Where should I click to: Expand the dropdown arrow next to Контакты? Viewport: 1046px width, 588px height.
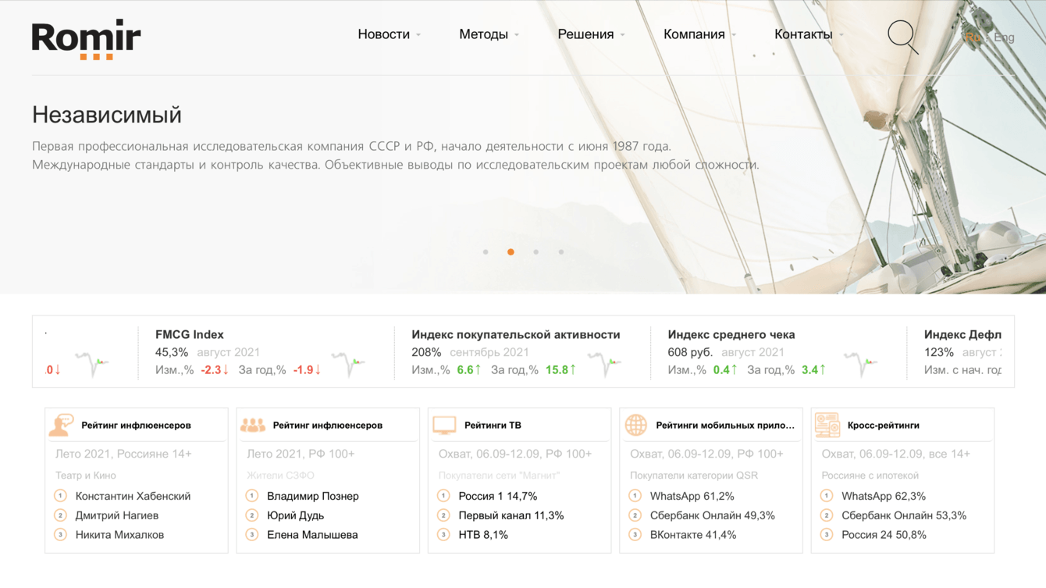pos(841,35)
